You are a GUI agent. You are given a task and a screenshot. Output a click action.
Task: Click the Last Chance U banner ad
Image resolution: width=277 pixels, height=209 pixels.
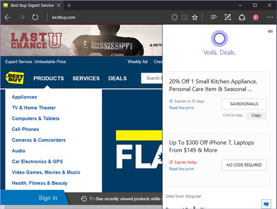point(81,40)
